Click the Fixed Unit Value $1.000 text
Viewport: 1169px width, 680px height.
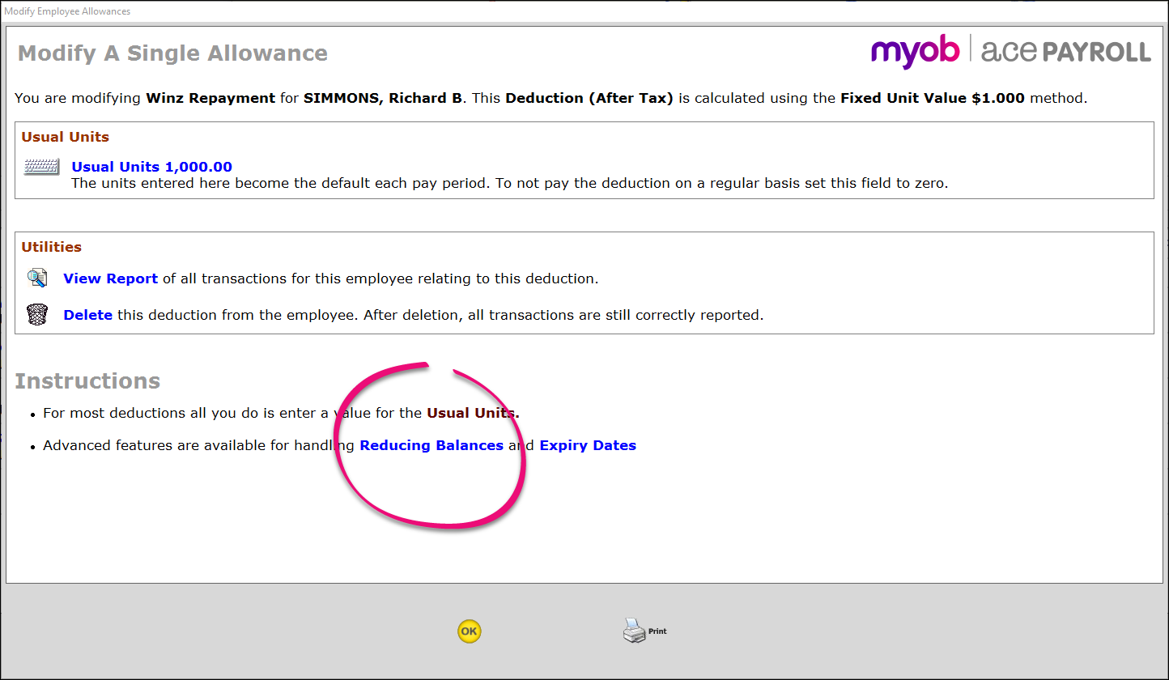click(933, 98)
